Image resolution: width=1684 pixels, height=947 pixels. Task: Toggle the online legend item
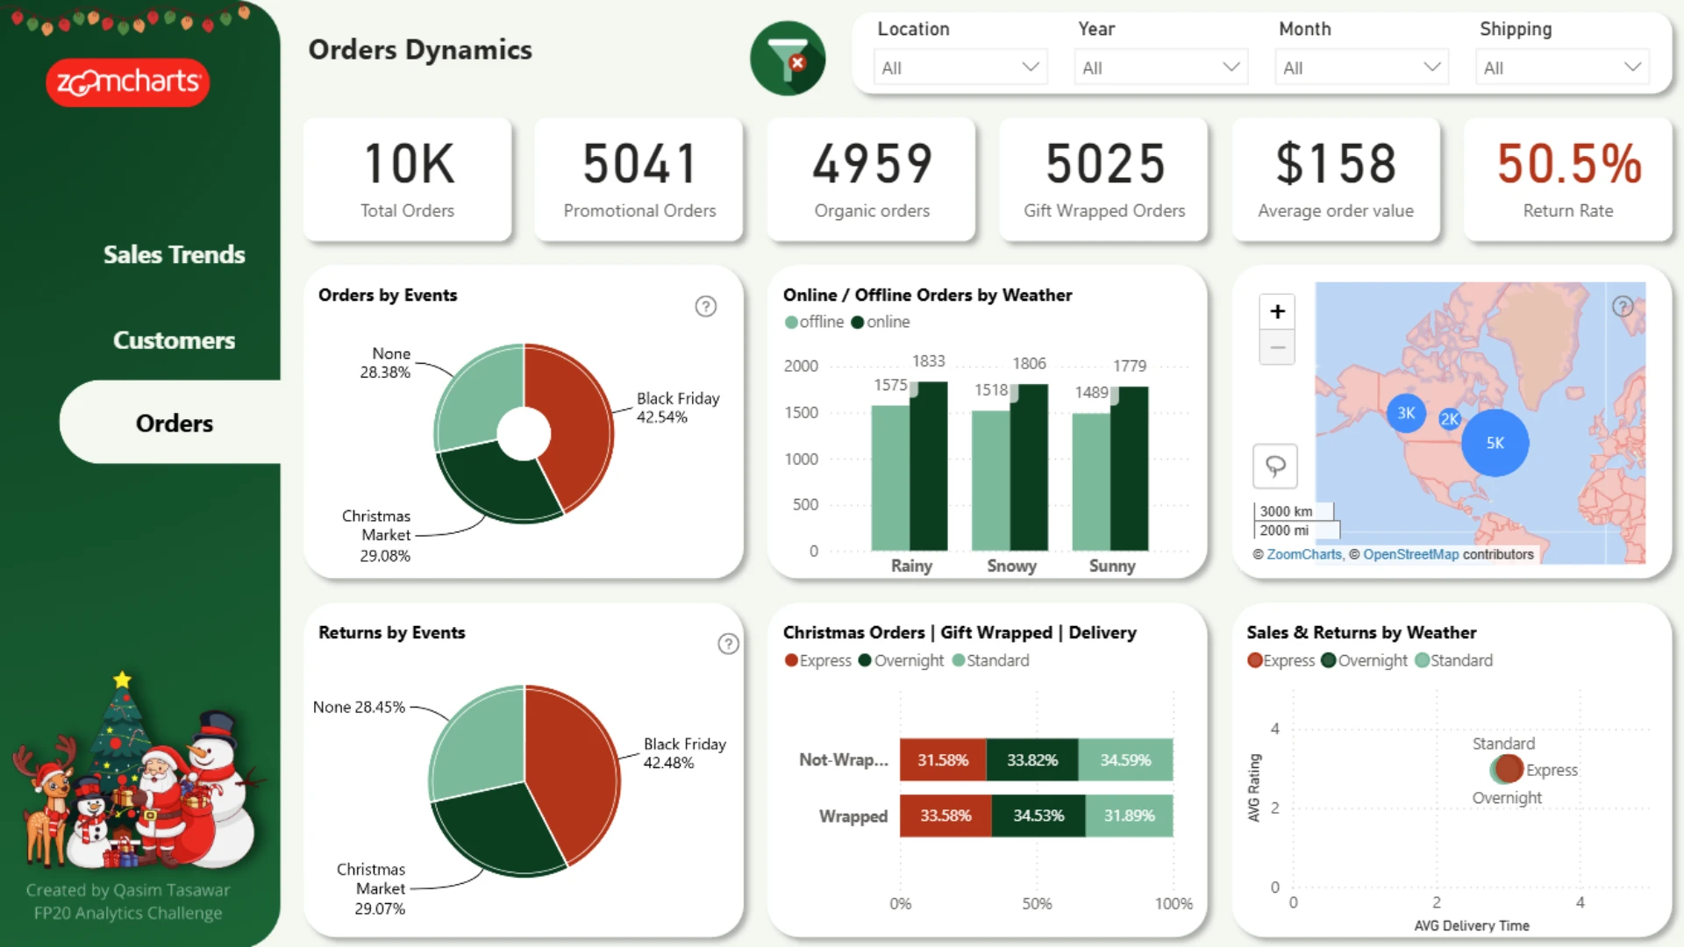click(881, 322)
